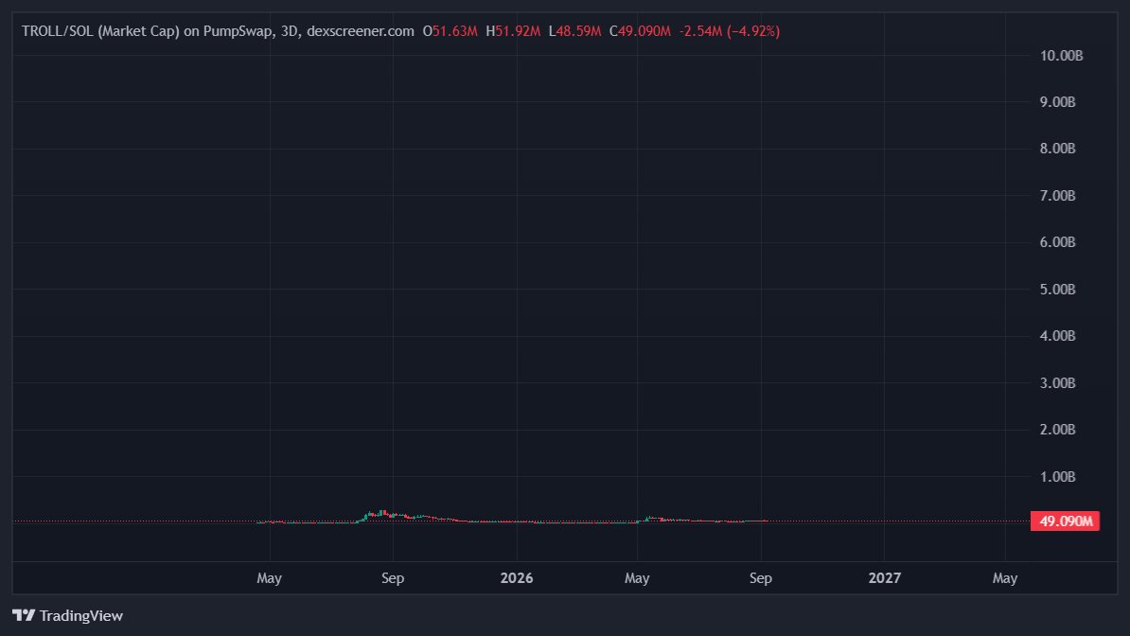Click the 2026 time axis label
1130x636 pixels.
(x=517, y=577)
